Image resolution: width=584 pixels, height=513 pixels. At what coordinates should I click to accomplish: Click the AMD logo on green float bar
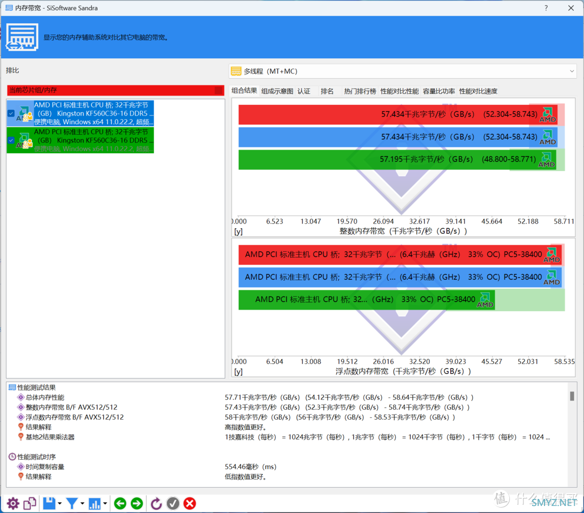[485, 300]
